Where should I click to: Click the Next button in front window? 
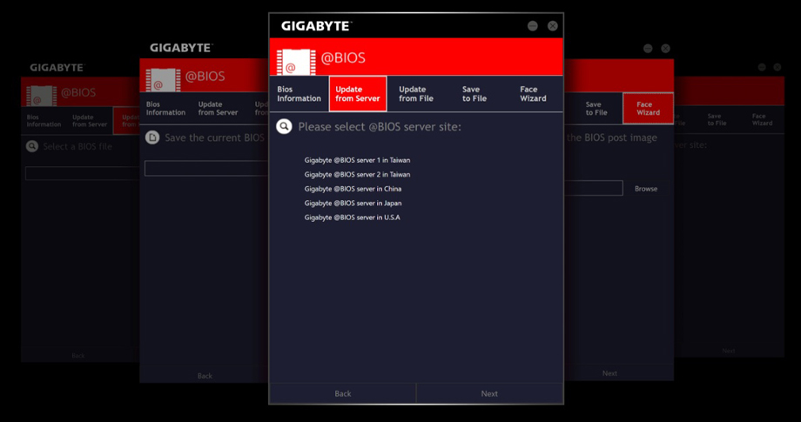489,393
